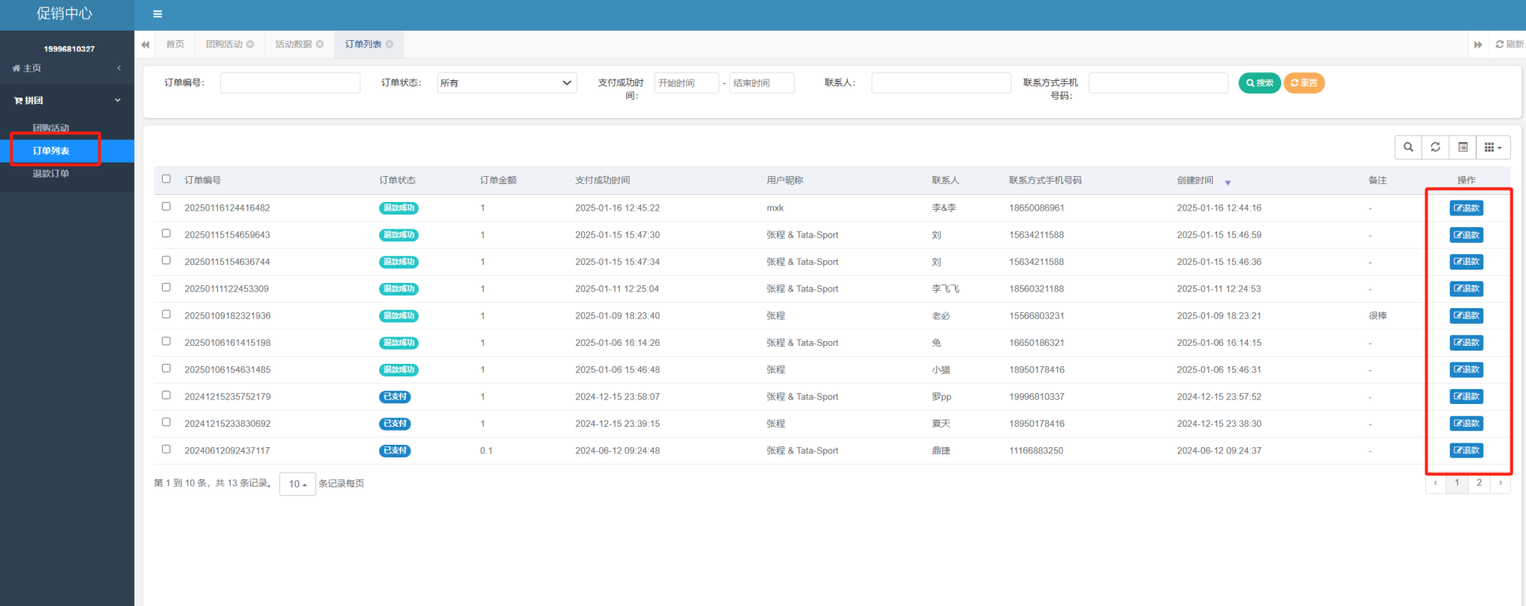Open the 10 records-per-page dropdown
1526x606 pixels.
(x=297, y=483)
